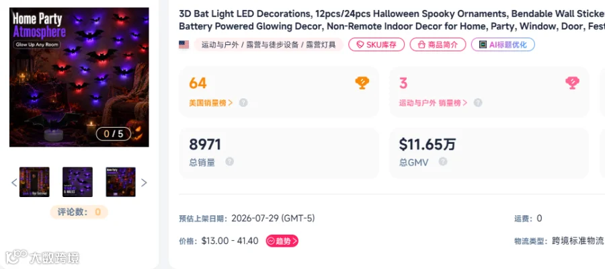Open 运动与户外 销量榜 ranking link

[x=433, y=103]
